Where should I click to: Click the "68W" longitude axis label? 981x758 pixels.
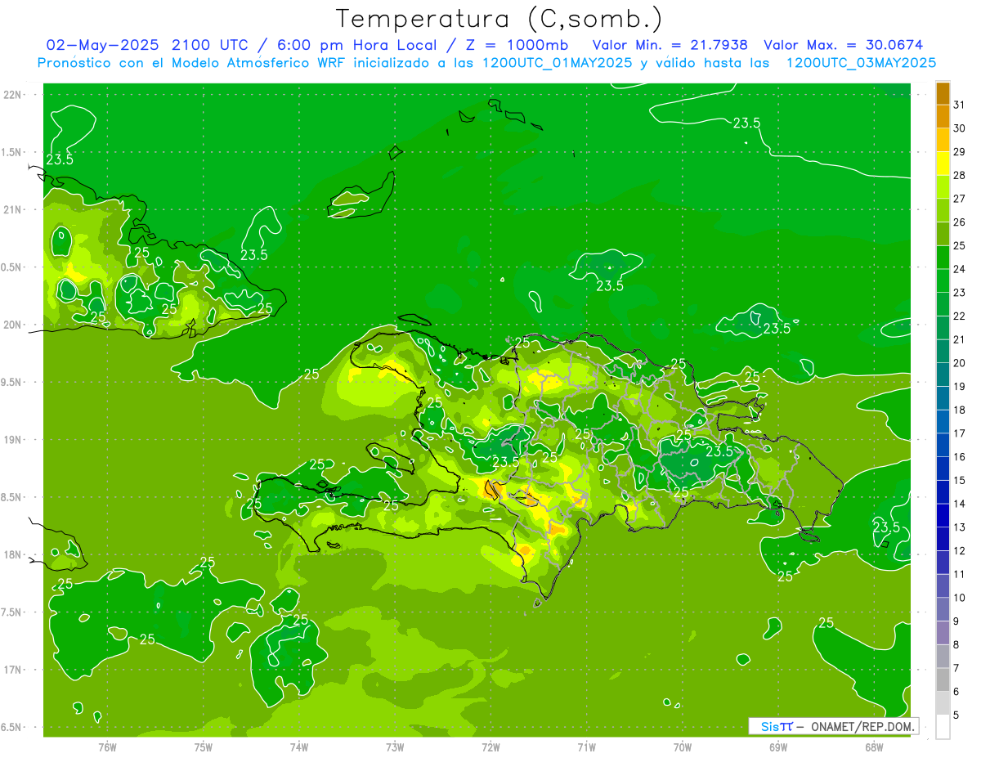(x=874, y=747)
